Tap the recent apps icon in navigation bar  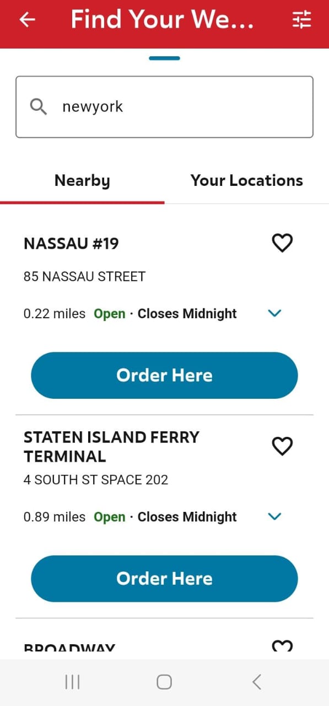(x=72, y=682)
